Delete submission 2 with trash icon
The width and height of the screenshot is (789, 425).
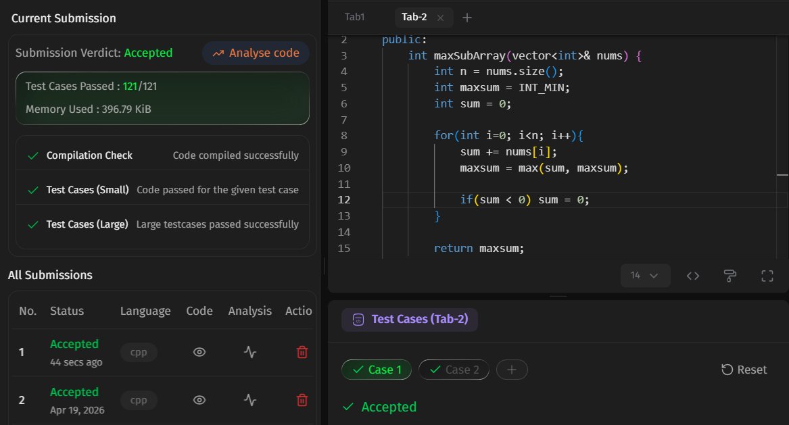pos(302,400)
